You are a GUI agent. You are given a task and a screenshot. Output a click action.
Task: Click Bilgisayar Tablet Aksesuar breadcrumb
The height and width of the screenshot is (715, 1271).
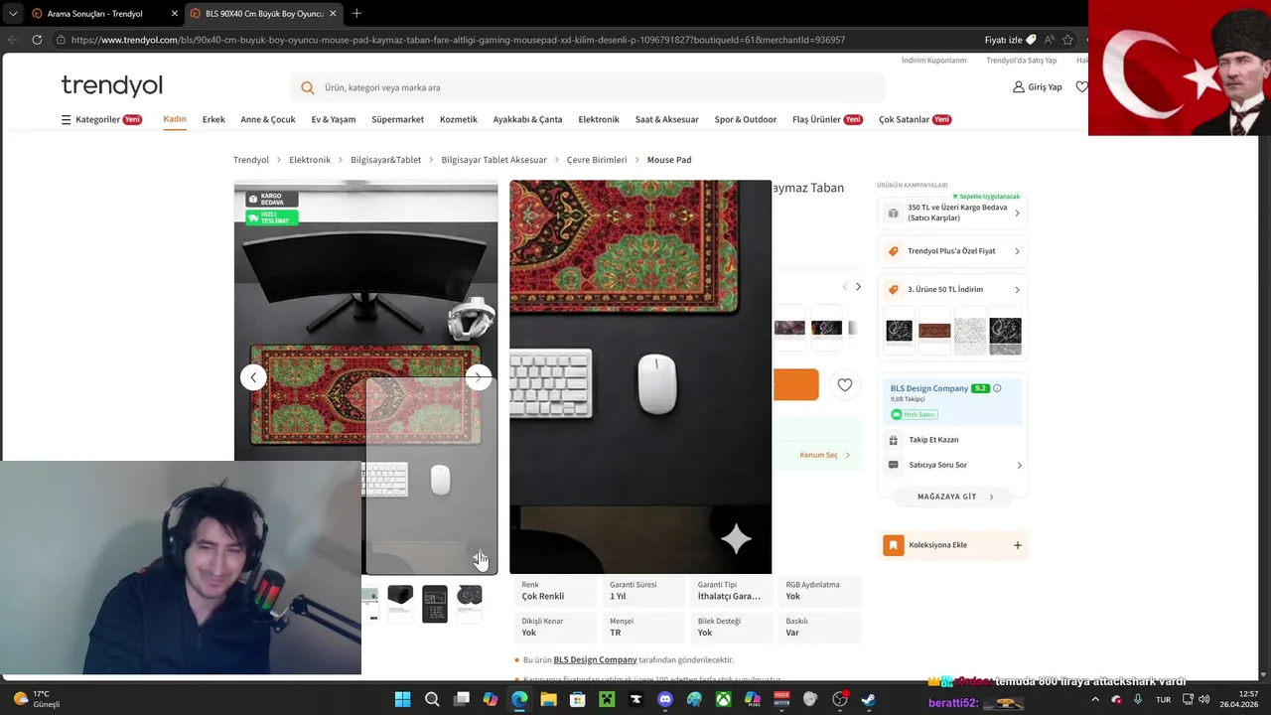tap(494, 160)
